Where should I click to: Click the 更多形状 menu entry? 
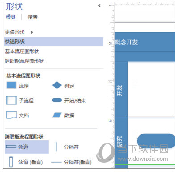point(15,32)
